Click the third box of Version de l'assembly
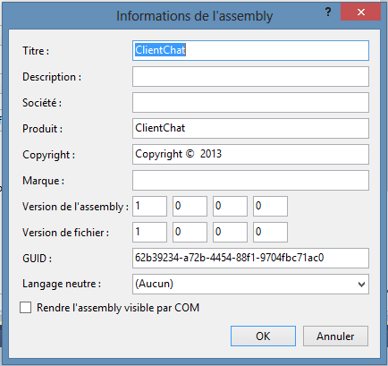388x366 pixels. point(230,206)
